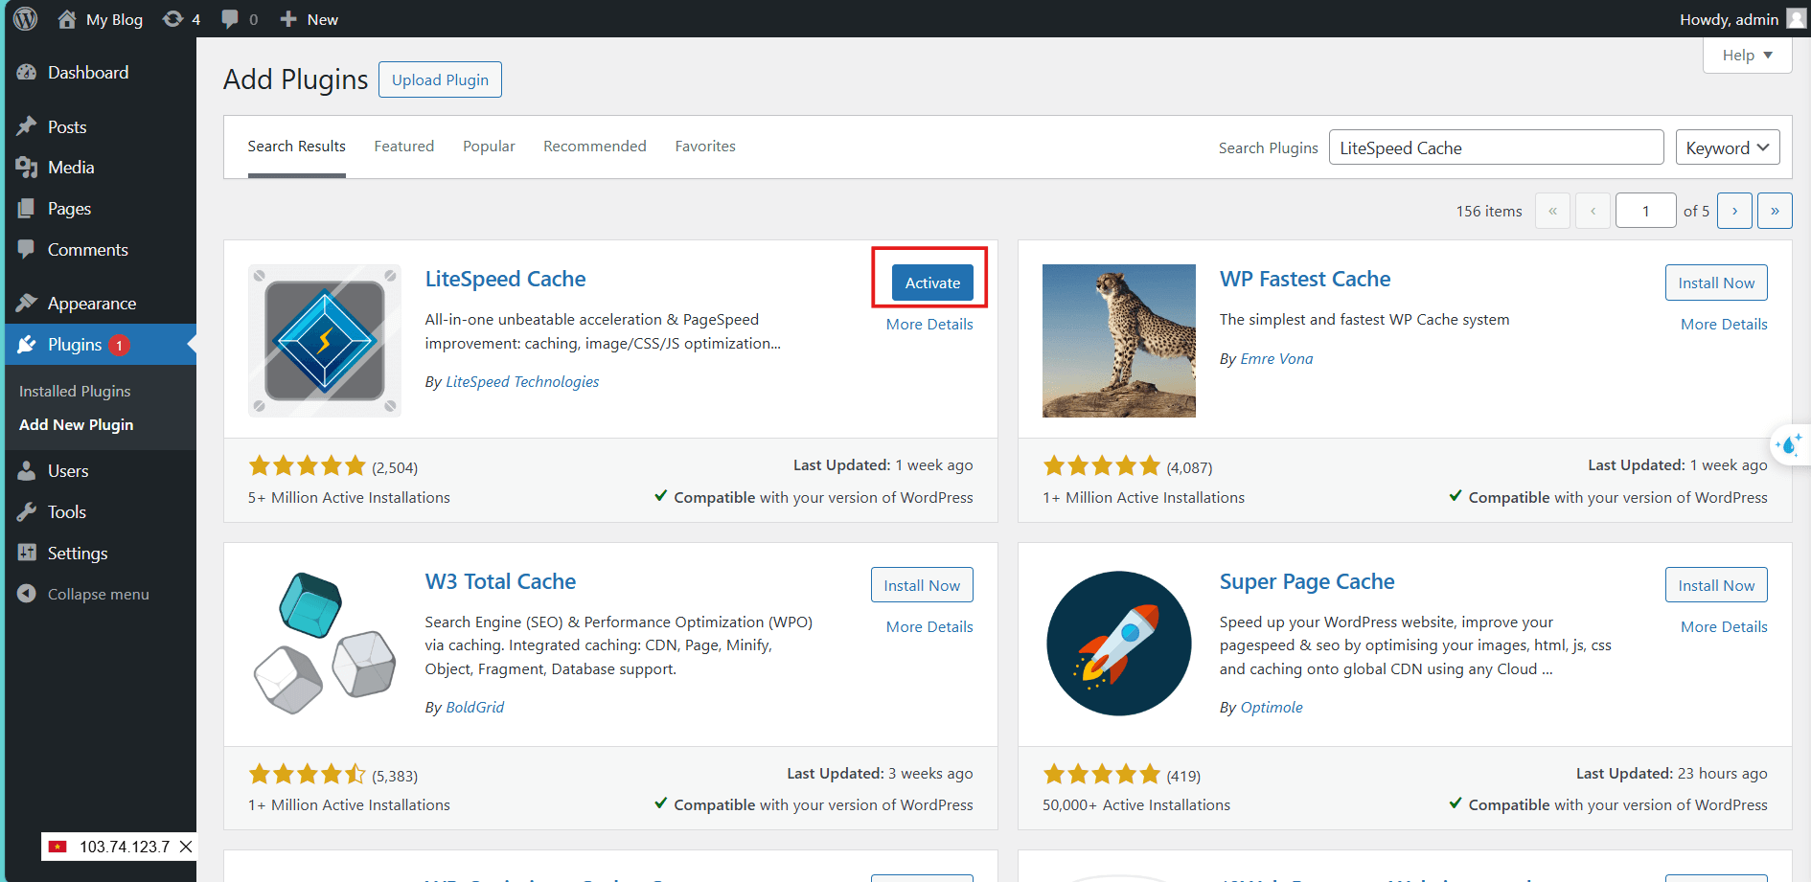Open W3 Total Cache title link

click(x=500, y=581)
